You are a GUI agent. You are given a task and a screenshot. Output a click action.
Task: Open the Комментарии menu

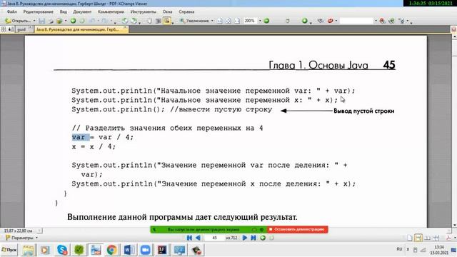pyautogui.click(x=111, y=11)
